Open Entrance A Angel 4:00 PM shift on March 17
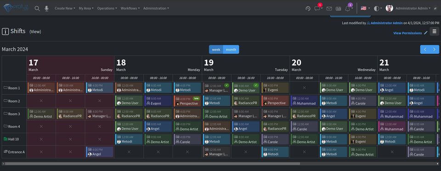441x171 pixels. (x=100, y=152)
